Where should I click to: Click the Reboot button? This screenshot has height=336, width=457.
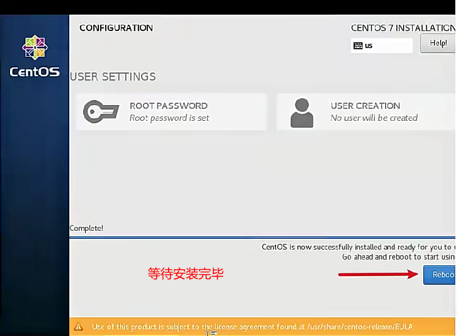(x=440, y=275)
